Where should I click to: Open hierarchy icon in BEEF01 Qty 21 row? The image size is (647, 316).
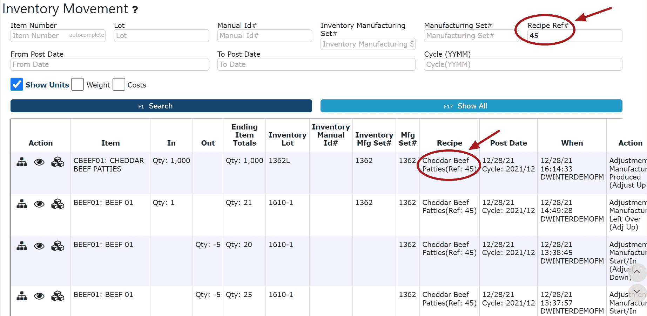(22, 204)
